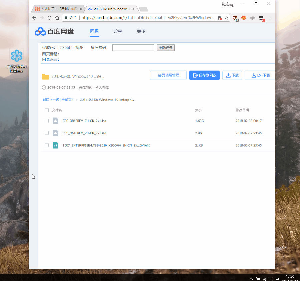This screenshot has height=281, width=300.
Task: Click the 保存到网盘 button
Action: pyautogui.click(x=204, y=75)
